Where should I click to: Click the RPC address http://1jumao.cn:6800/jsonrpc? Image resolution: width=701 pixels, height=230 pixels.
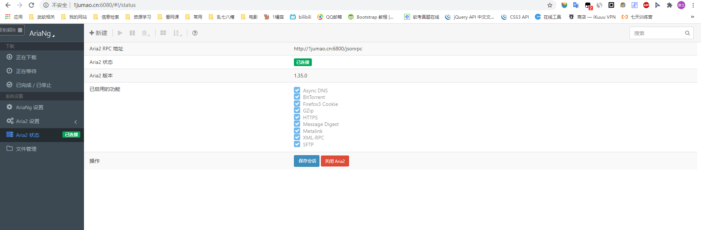(x=328, y=49)
